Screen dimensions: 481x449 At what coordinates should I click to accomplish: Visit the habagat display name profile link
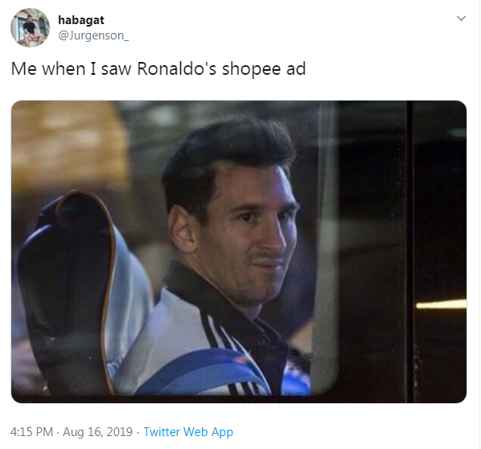[81, 20]
